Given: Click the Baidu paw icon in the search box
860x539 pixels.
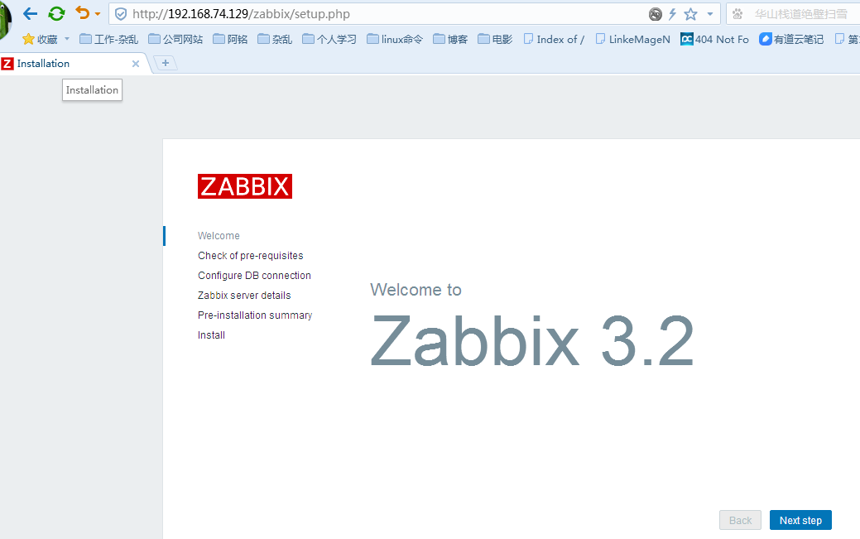Looking at the screenshot, I should [737, 14].
